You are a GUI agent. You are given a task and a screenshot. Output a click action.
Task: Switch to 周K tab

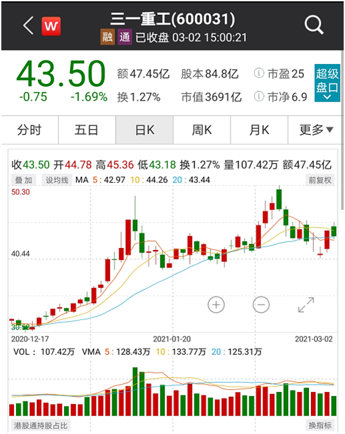click(x=202, y=130)
